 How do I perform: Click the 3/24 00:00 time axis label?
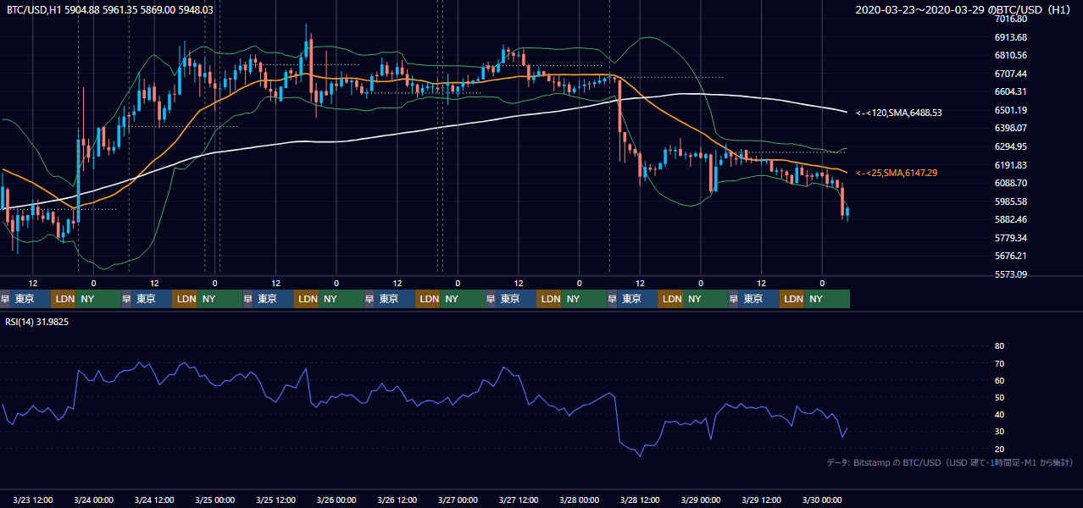[x=94, y=500]
